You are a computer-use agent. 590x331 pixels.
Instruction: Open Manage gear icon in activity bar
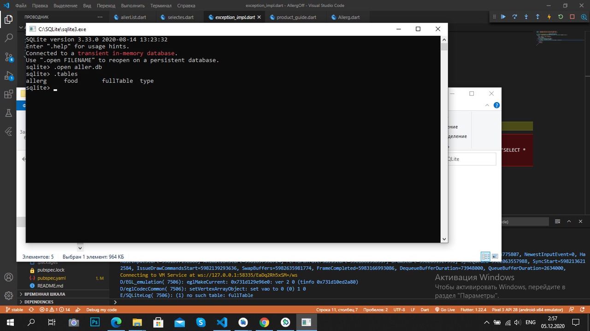pos(8,296)
